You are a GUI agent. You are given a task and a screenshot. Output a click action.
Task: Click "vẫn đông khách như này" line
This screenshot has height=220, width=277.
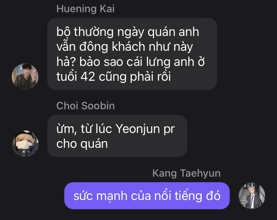click(x=125, y=47)
